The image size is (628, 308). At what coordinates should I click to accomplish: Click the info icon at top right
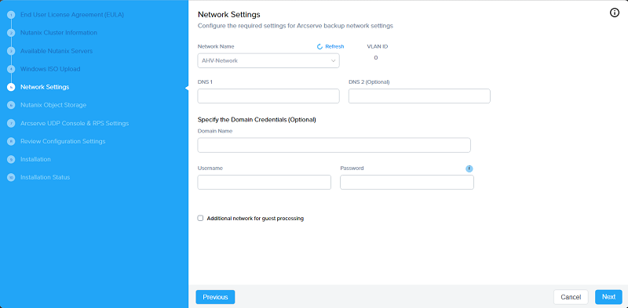point(615,13)
